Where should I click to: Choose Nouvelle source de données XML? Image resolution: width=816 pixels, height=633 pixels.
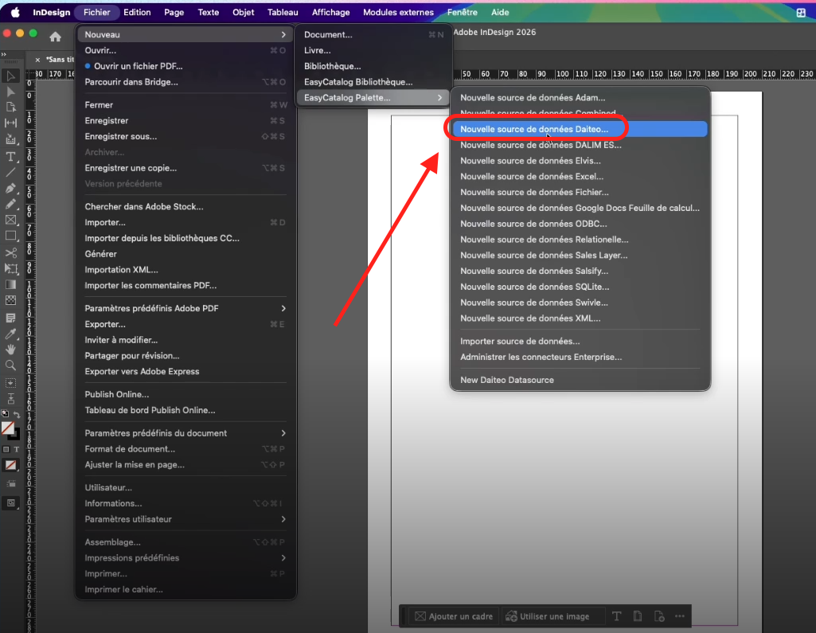(x=580, y=318)
